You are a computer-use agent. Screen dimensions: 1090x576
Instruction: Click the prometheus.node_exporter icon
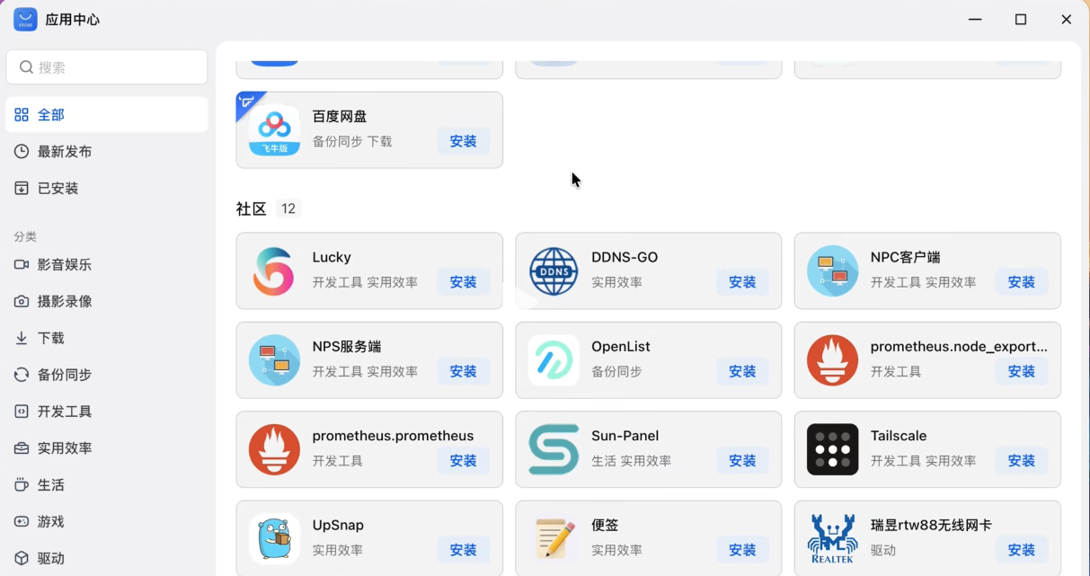832,359
